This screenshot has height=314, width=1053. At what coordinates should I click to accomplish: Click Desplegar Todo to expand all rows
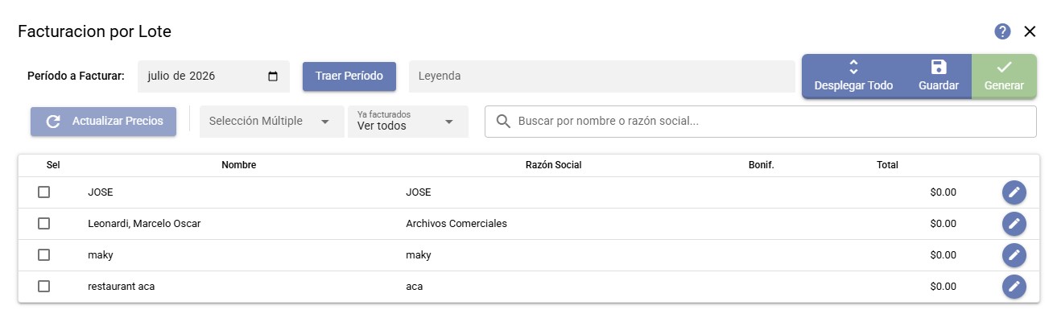(853, 76)
